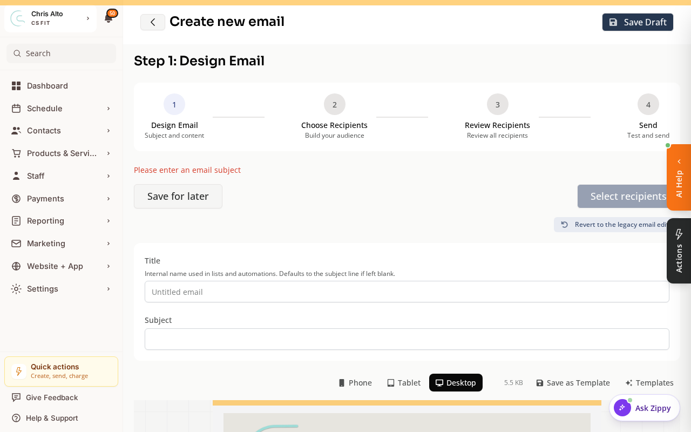Click the back arrow button
This screenshot has height=432, width=691.
pos(153,22)
